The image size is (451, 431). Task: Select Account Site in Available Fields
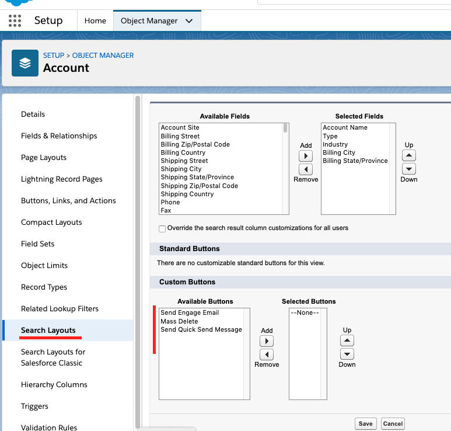[x=180, y=127]
